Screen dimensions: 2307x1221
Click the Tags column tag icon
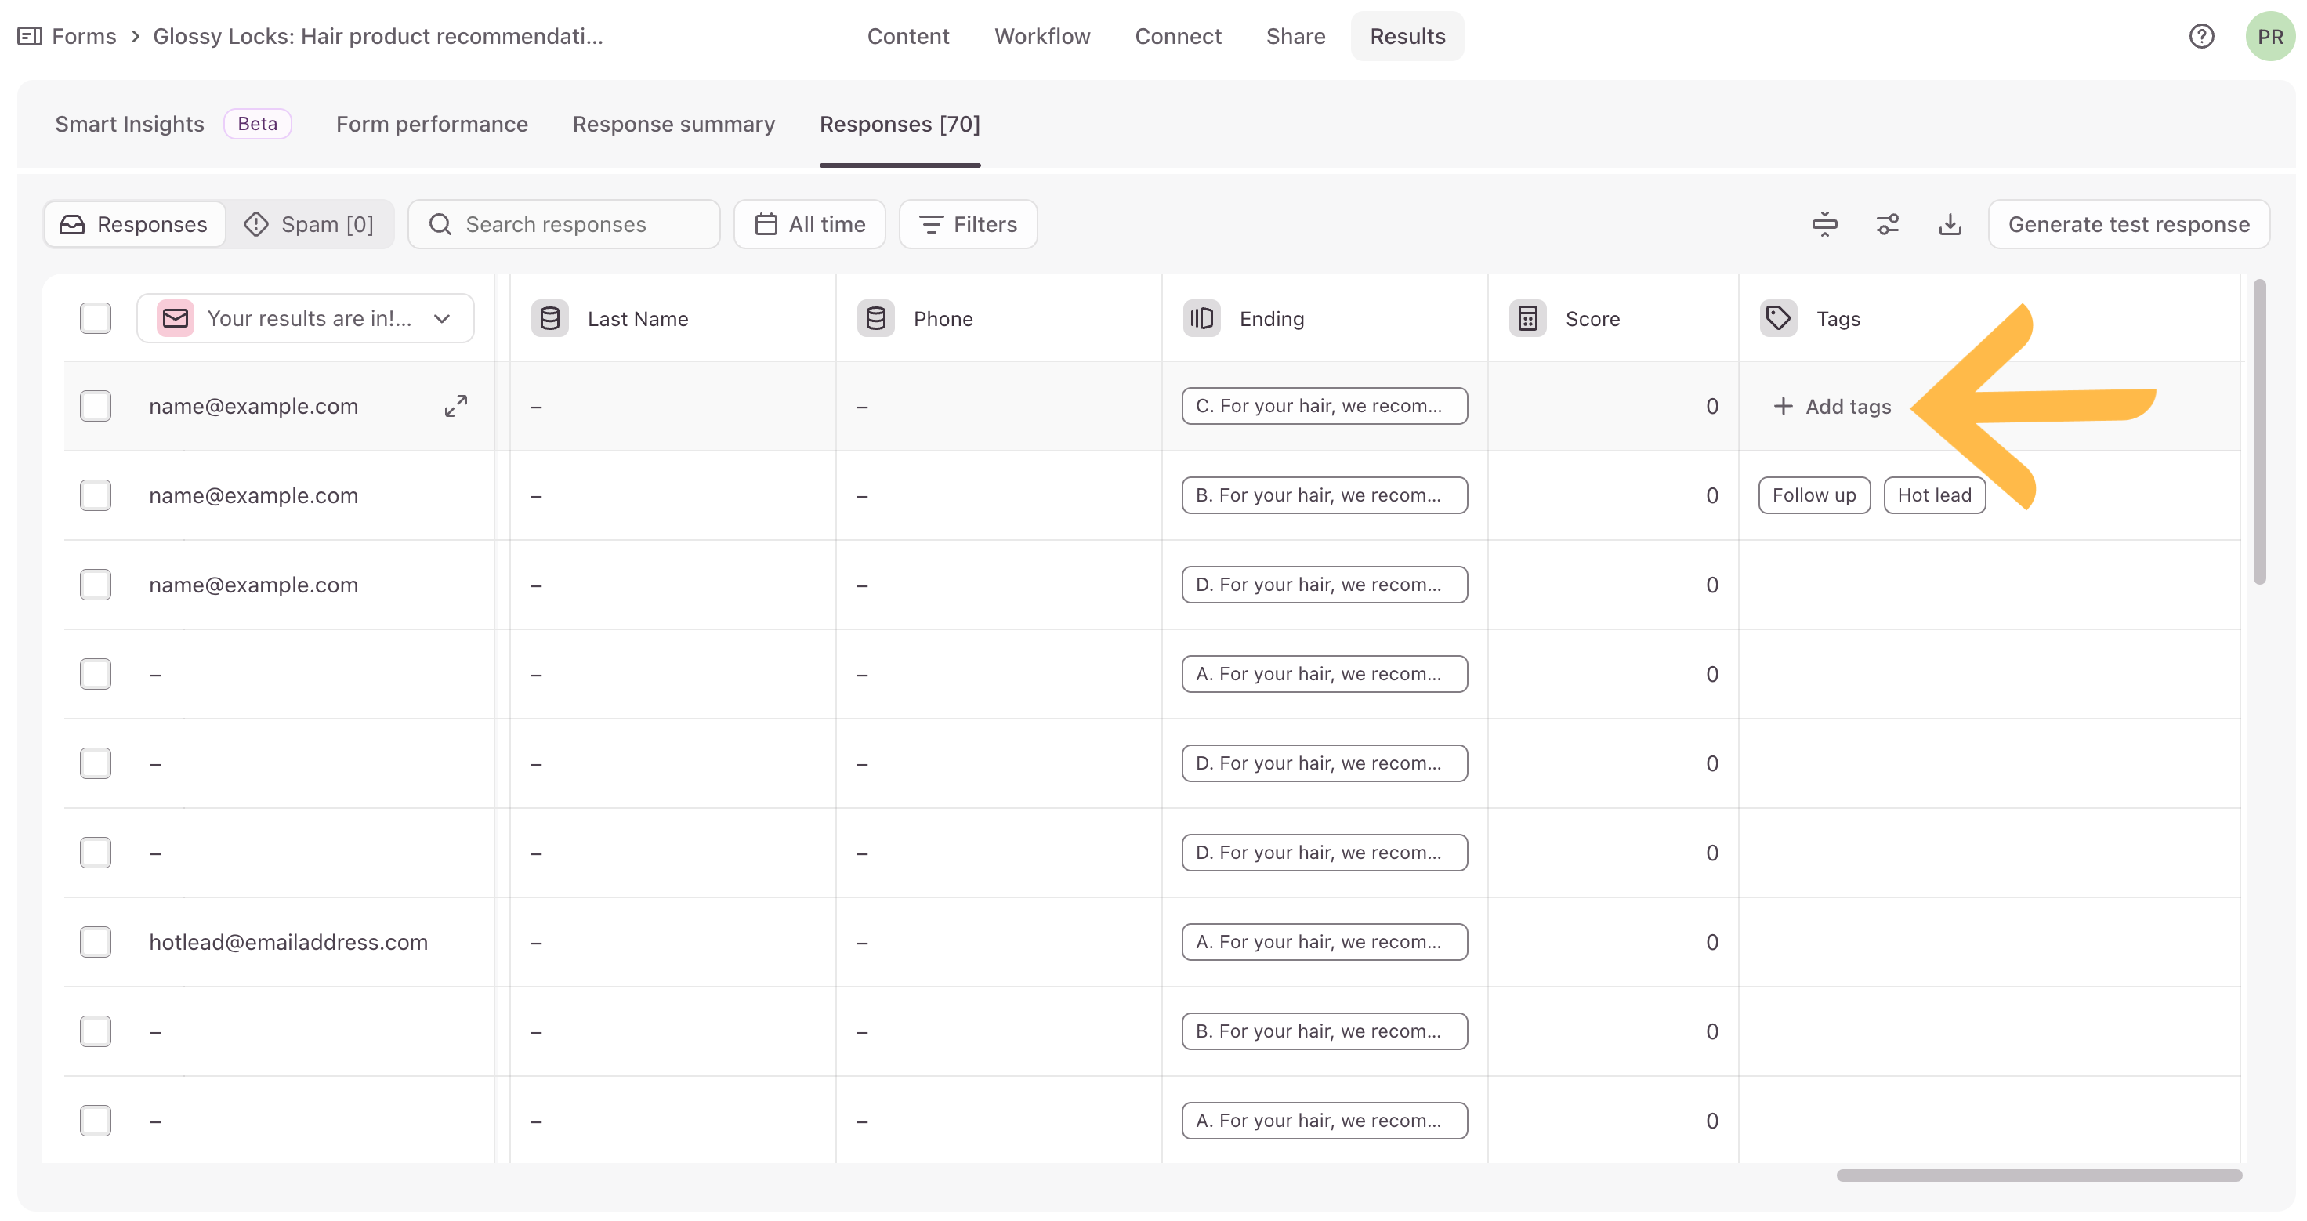pyautogui.click(x=1779, y=318)
